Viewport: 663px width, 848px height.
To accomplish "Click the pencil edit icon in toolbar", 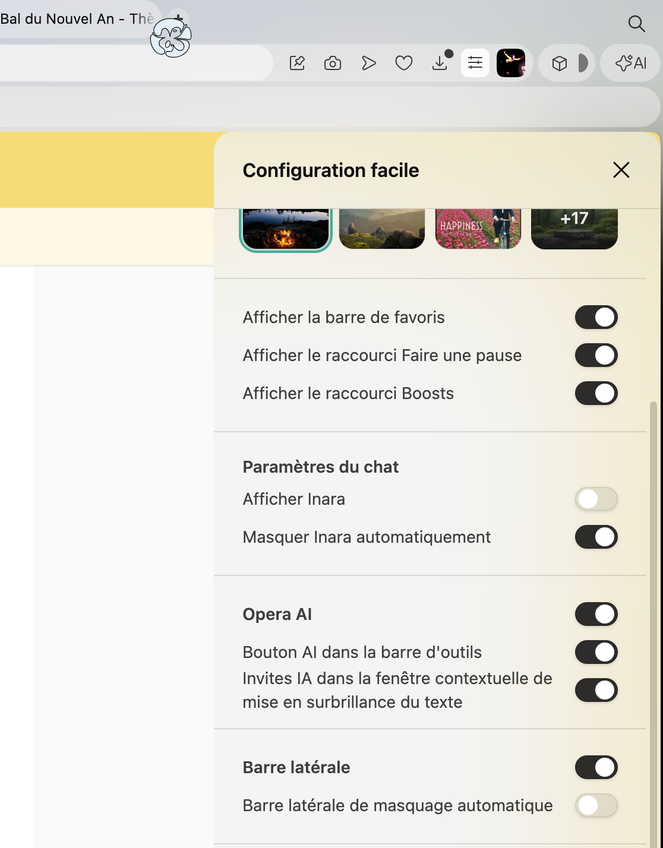I will point(297,63).
